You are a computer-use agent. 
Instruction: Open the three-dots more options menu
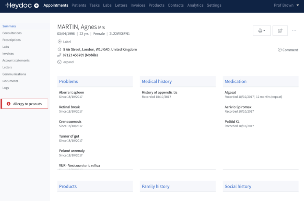coord(294,31)
